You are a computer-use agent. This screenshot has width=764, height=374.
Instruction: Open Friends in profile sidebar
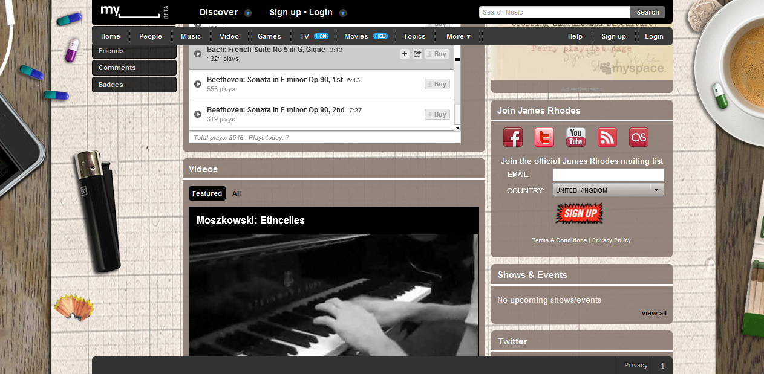[x=134, y=51]
